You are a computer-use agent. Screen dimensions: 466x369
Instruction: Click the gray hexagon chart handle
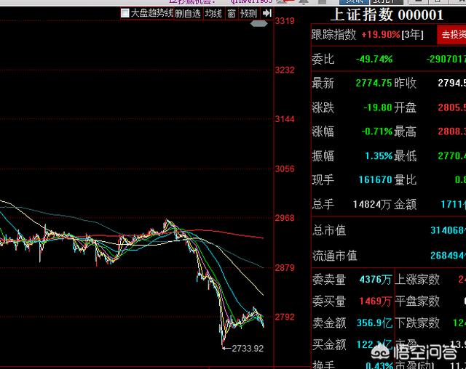(x=259, y=23)
